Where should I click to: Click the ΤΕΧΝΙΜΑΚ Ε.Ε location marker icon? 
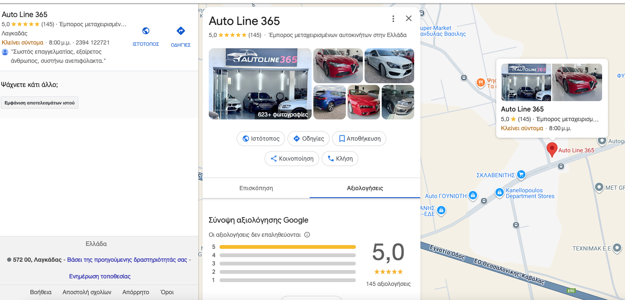tap(618, 248)
